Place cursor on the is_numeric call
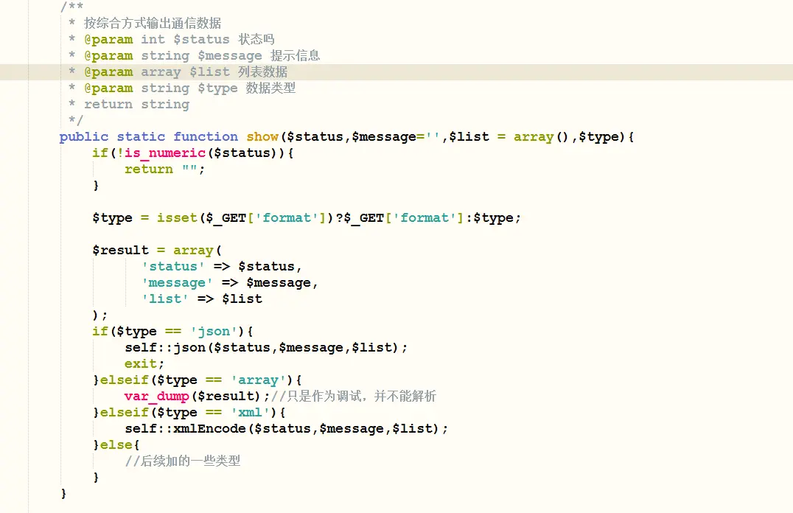 [156, 153]
